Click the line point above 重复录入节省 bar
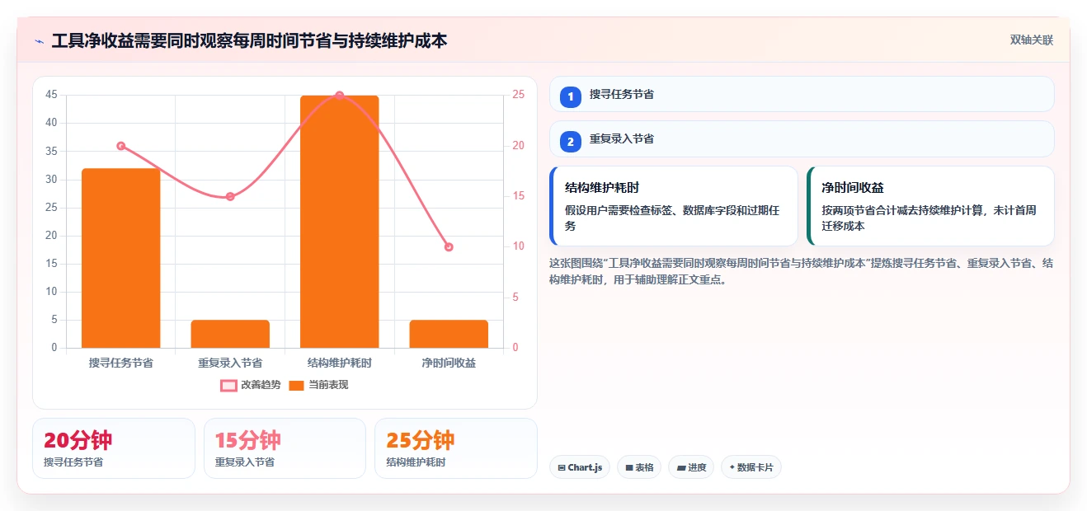The height and width of the screenshot is (511, 1087). (230, 196)
